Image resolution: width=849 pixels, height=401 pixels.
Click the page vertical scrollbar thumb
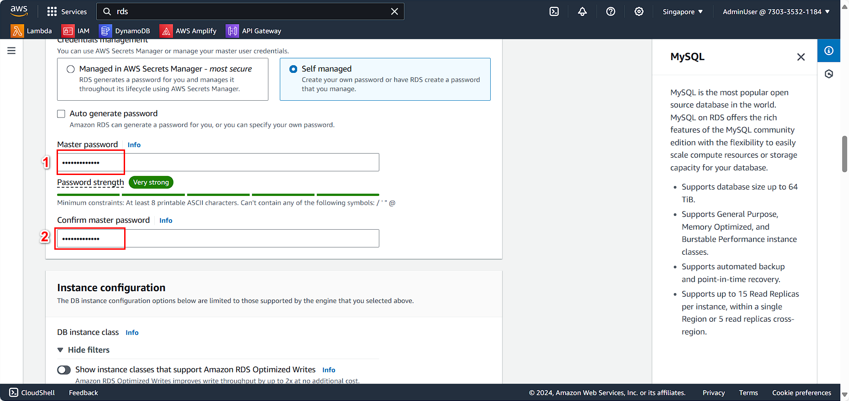844,154
